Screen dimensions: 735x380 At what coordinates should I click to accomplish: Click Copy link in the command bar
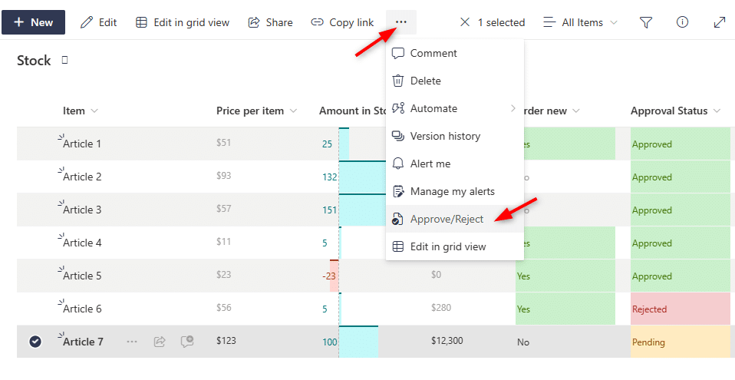tap(342, 22)
